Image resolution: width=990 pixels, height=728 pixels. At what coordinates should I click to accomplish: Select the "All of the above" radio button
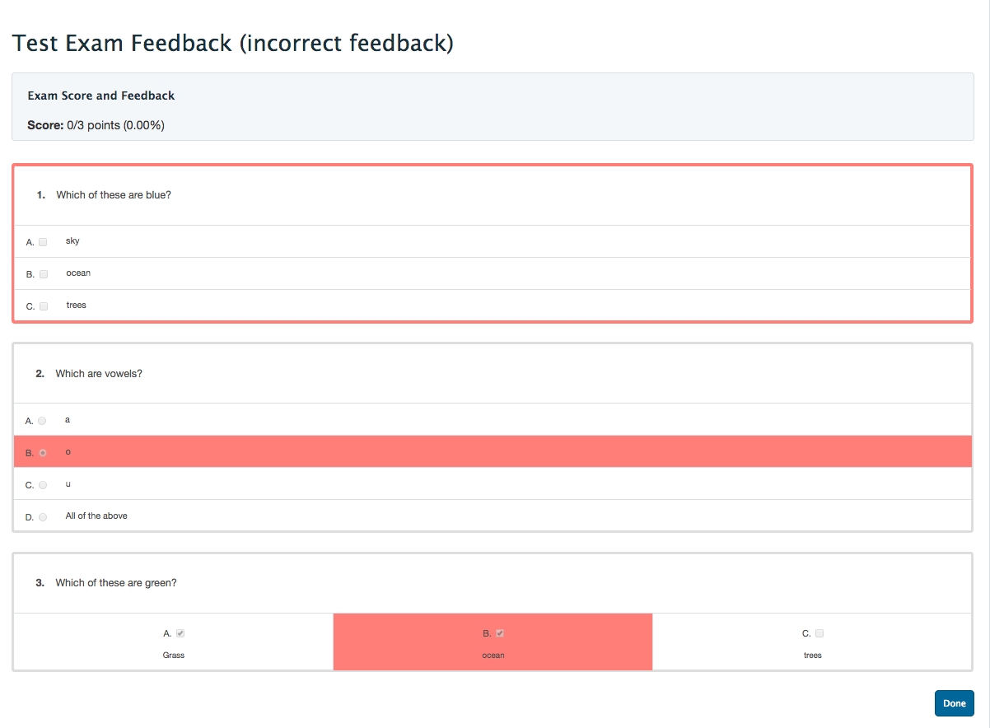point(43,517)
